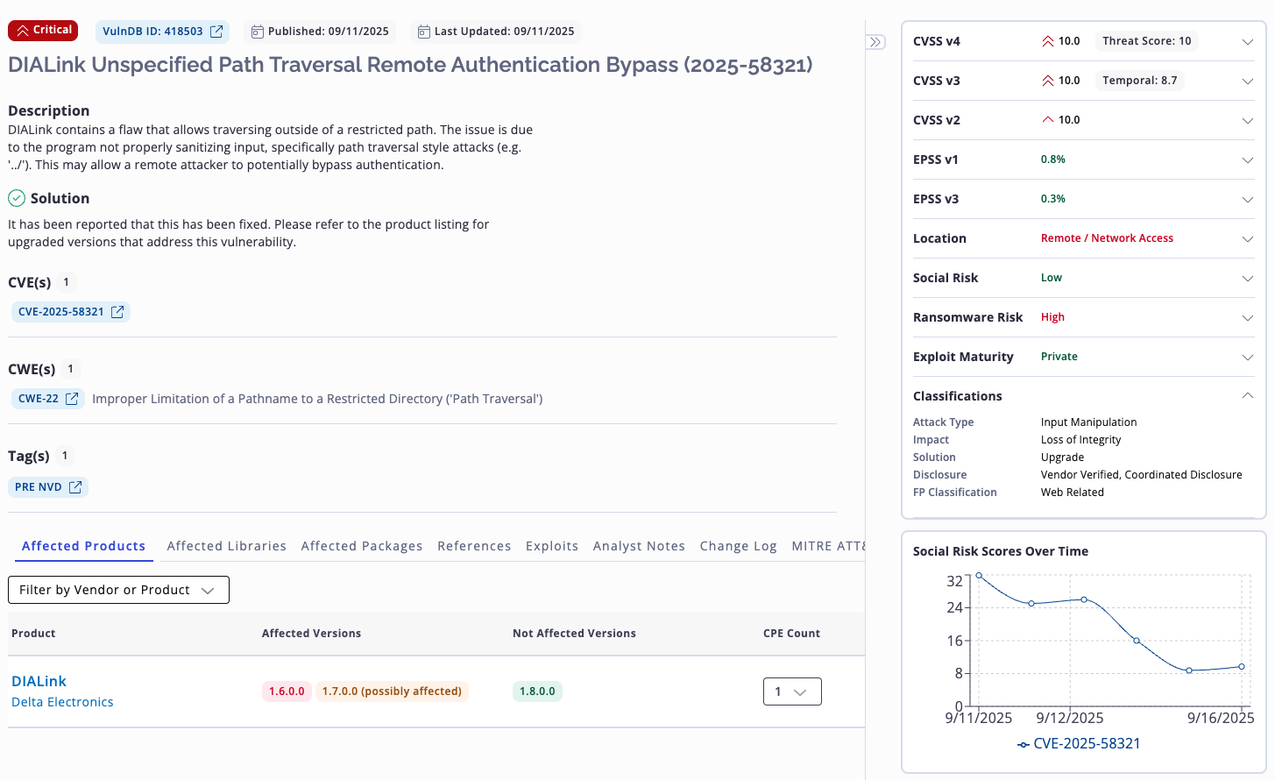This screenshot has width=1275, height=780.
Task: Open the Analyst Notes tab
Action: [x=639, y=546]
